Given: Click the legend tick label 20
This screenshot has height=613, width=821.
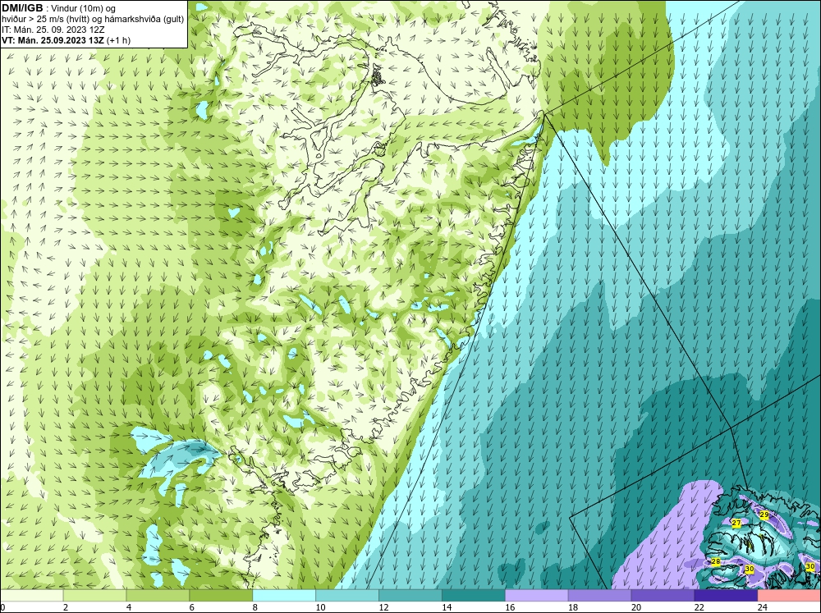Looking at the screenshot, I should coord(636,607).
